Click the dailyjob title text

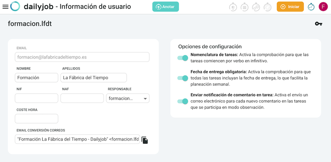(38, 7)
